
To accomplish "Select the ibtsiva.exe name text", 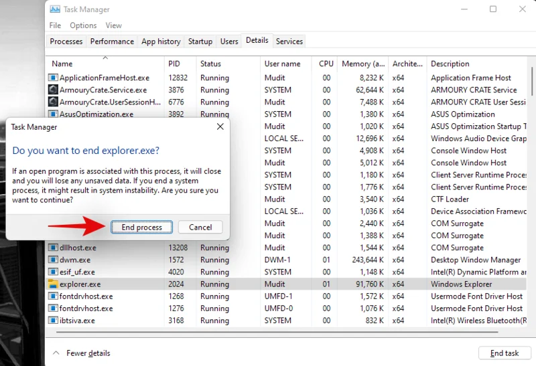I will (77, 321).
